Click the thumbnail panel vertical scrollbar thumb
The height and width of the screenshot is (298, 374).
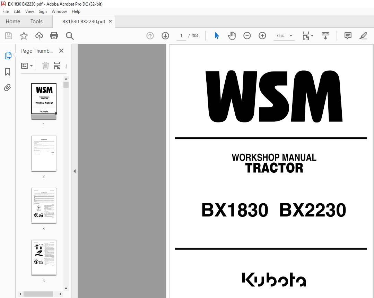pyautogui.click(x=66, y=85)
